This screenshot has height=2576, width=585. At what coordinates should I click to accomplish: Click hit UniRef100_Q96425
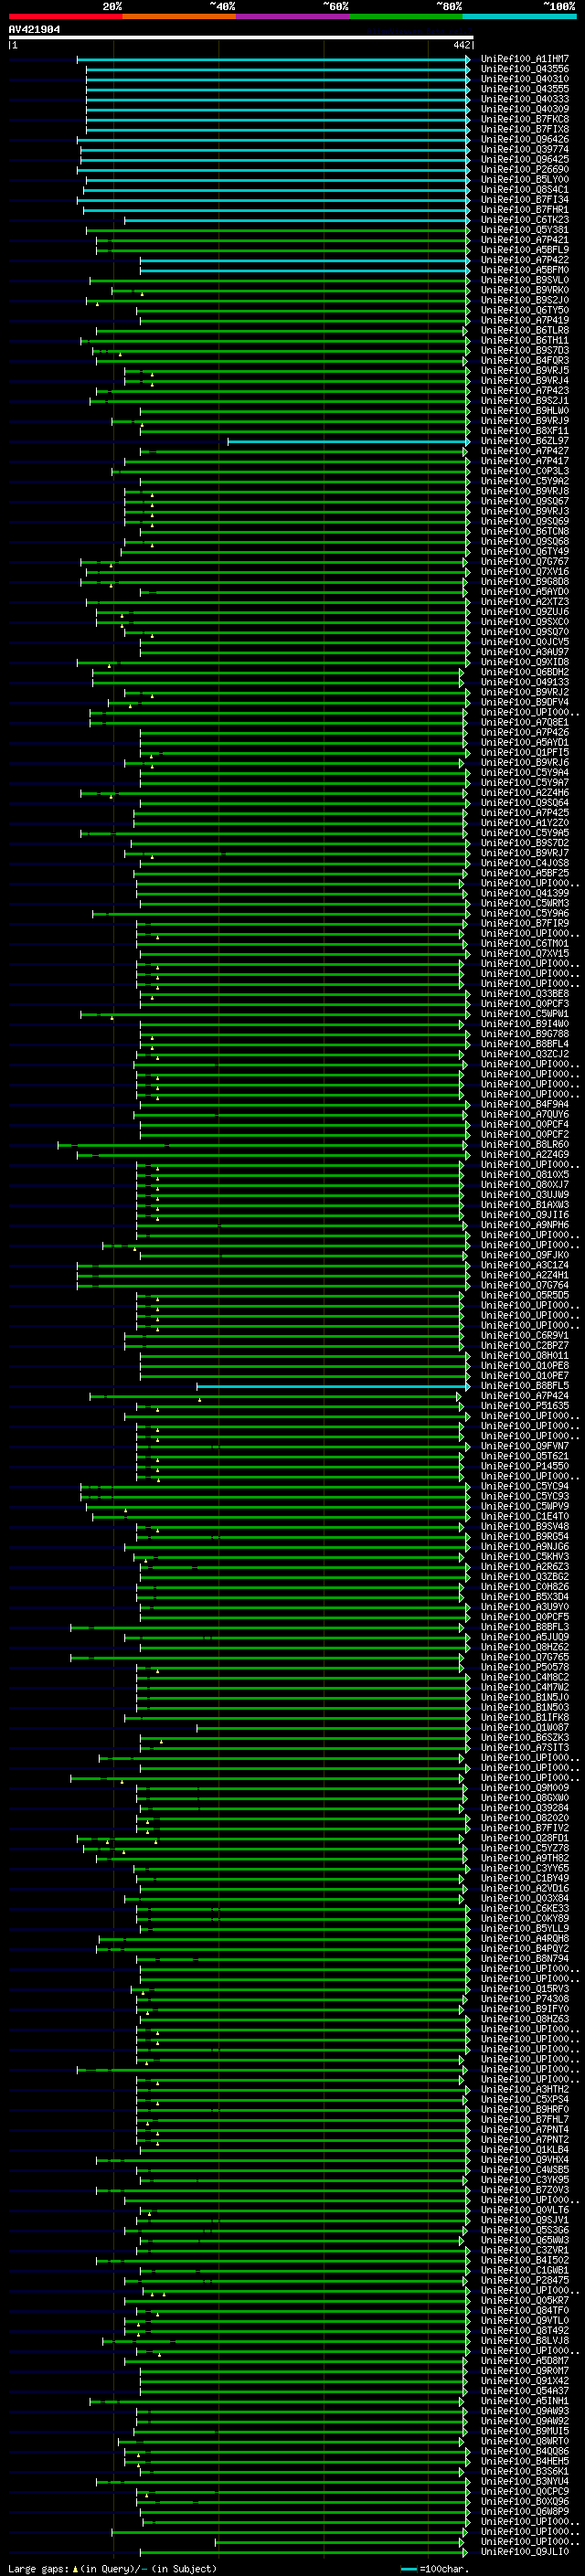pos(525,159)
